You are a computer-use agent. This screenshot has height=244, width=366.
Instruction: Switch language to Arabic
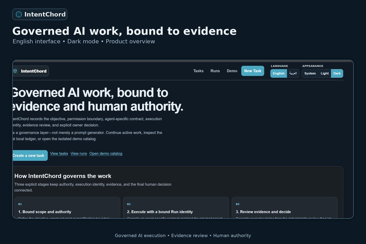tap(293, 73)
